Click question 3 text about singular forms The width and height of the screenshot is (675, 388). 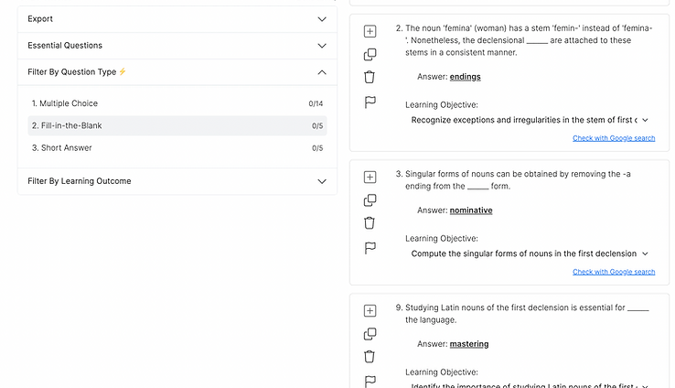[x=518, y=180]
